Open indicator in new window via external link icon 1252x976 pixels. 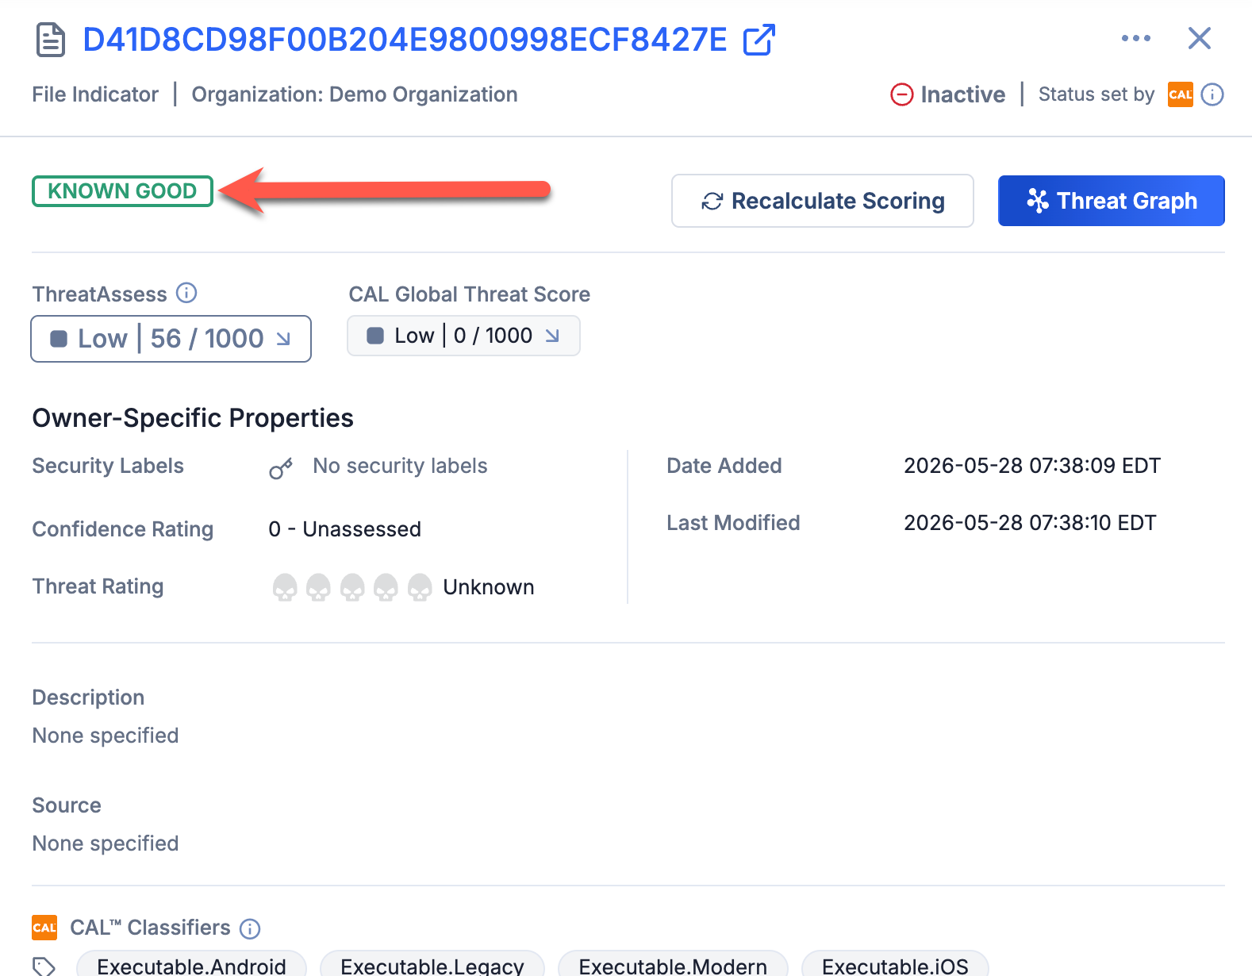758,40
